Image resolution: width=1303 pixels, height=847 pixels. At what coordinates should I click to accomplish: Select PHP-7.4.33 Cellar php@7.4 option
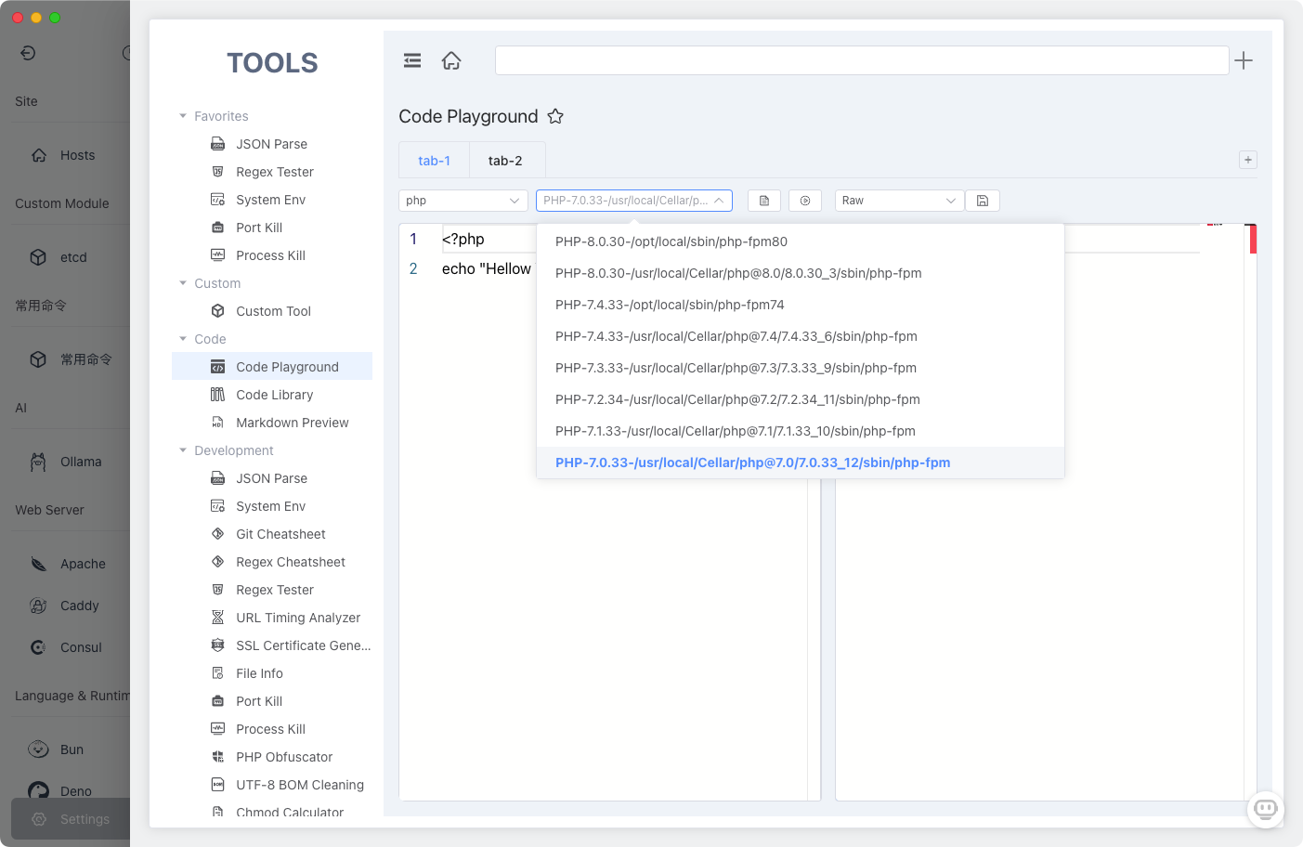(801, 336)
